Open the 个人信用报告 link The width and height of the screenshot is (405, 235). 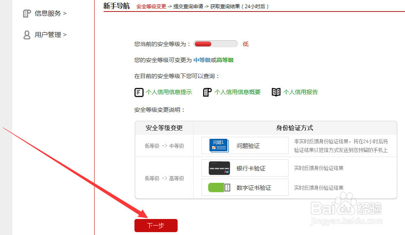pyautogui.click(x=301, y=92)
